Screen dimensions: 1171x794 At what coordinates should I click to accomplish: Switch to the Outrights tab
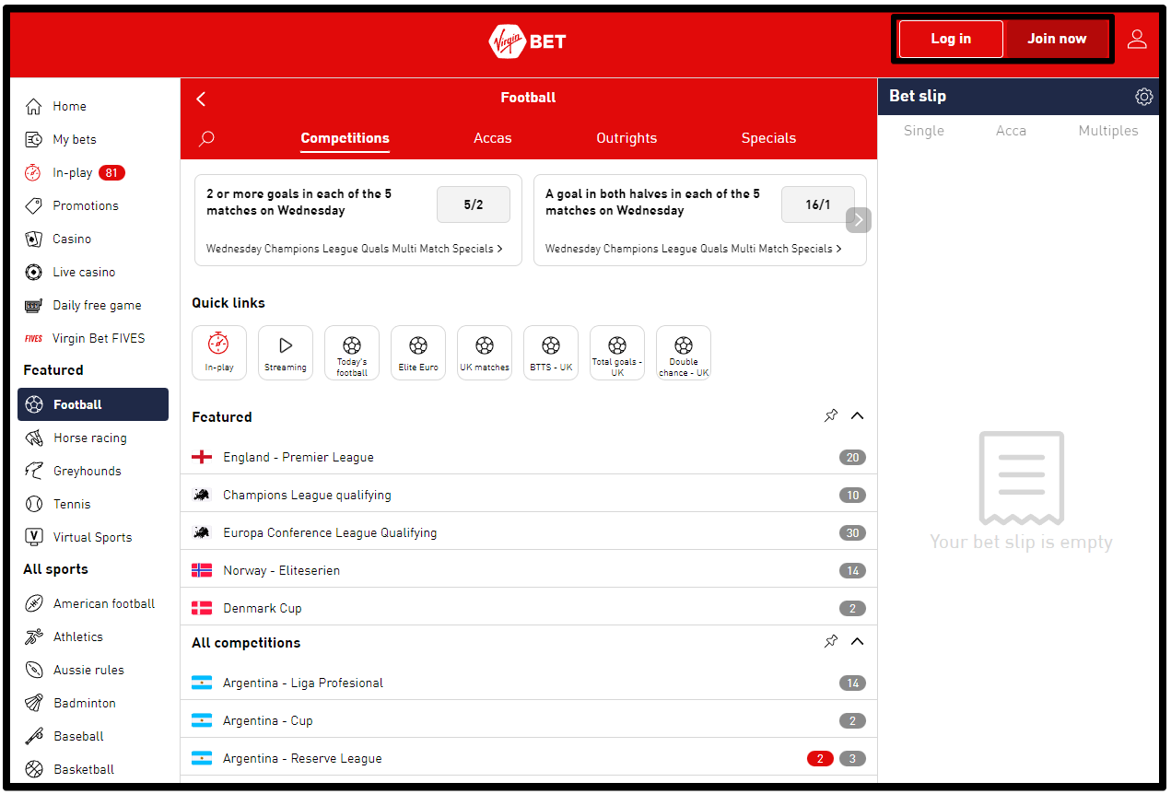point(626,138)
